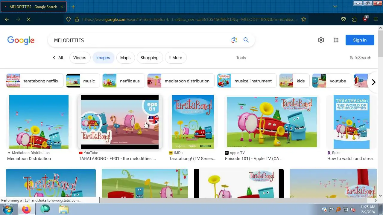Filter by mediatoon distribution chip
This screenshot has height=215, width=383.
(x=181, y=81)
